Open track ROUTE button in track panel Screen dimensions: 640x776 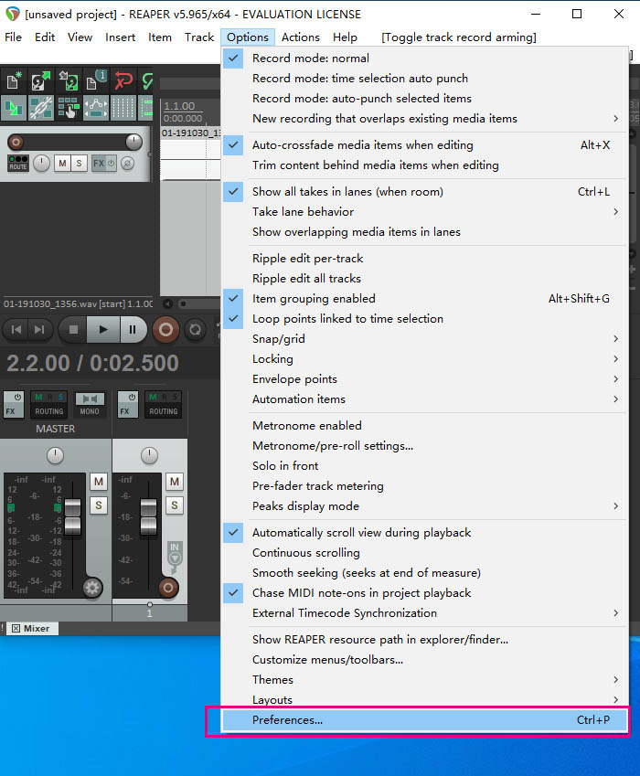click(x=18, y=163)
